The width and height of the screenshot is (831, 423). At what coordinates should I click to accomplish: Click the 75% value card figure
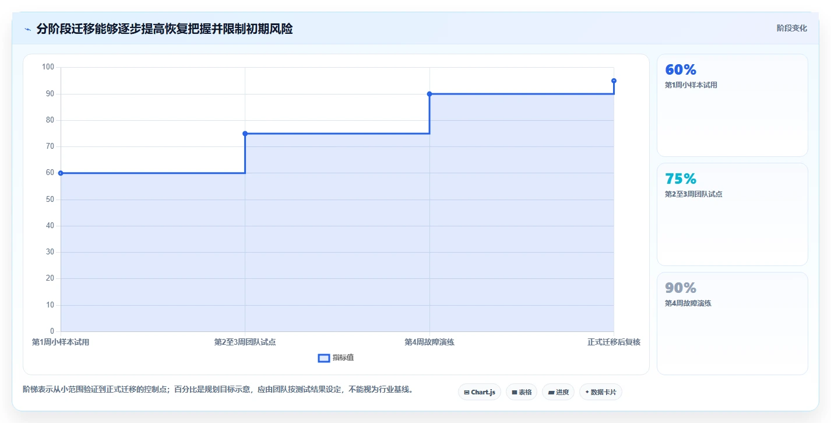681,179
